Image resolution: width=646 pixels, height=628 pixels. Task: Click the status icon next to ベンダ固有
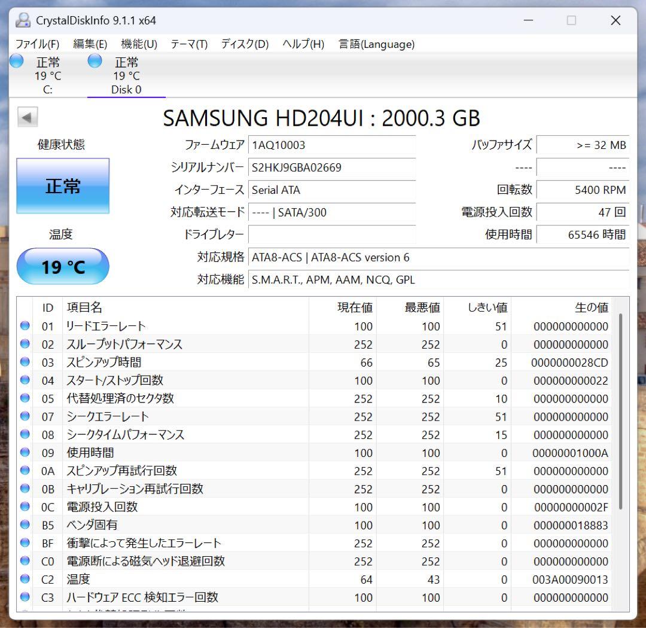click(25, 525)
